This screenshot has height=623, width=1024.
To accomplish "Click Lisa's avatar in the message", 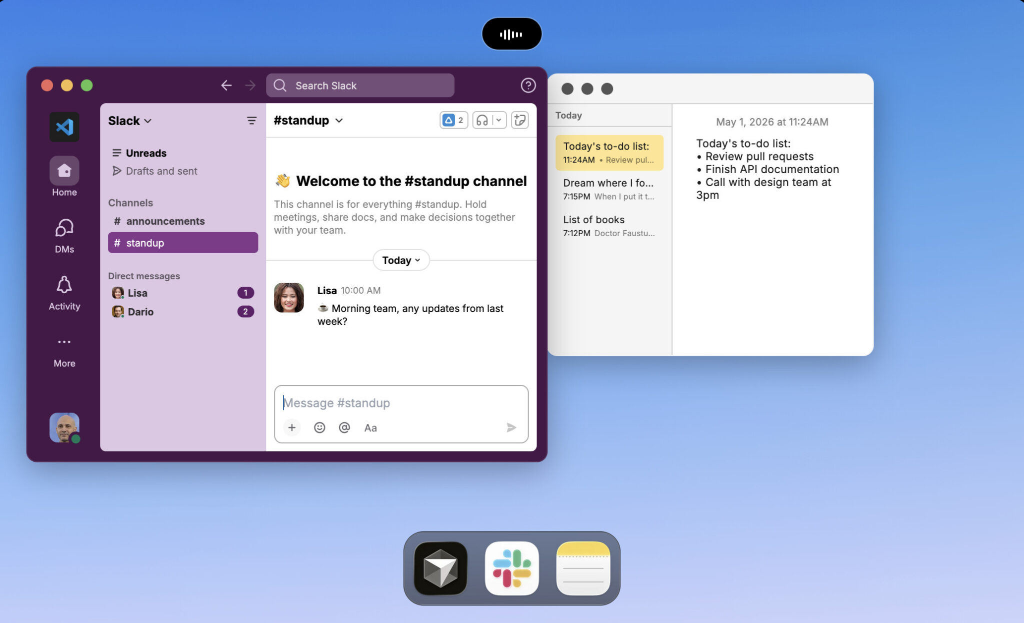I will click(289, 298).
